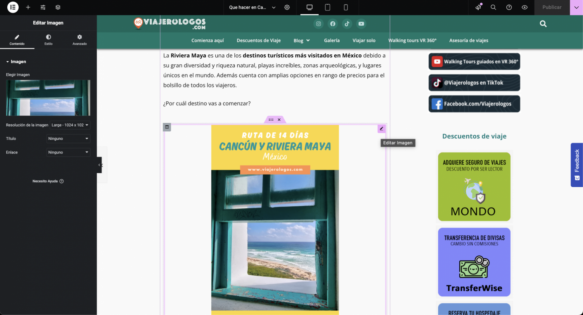Open page settings gear icon
The width and height of the screenshot is (583, 315).
[287, 7]
